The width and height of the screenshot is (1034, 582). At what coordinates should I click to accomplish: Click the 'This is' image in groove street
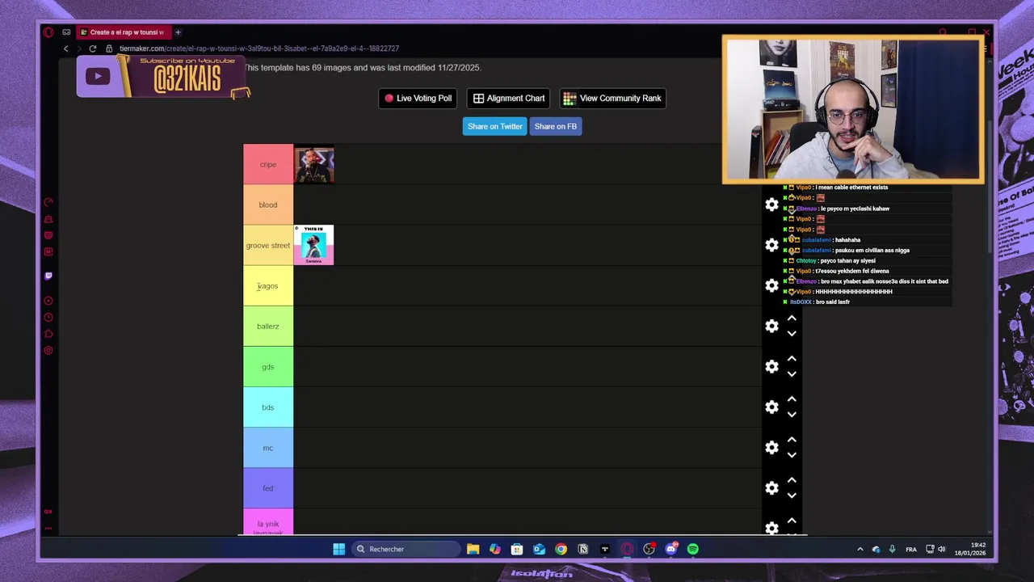click(314, 245)
